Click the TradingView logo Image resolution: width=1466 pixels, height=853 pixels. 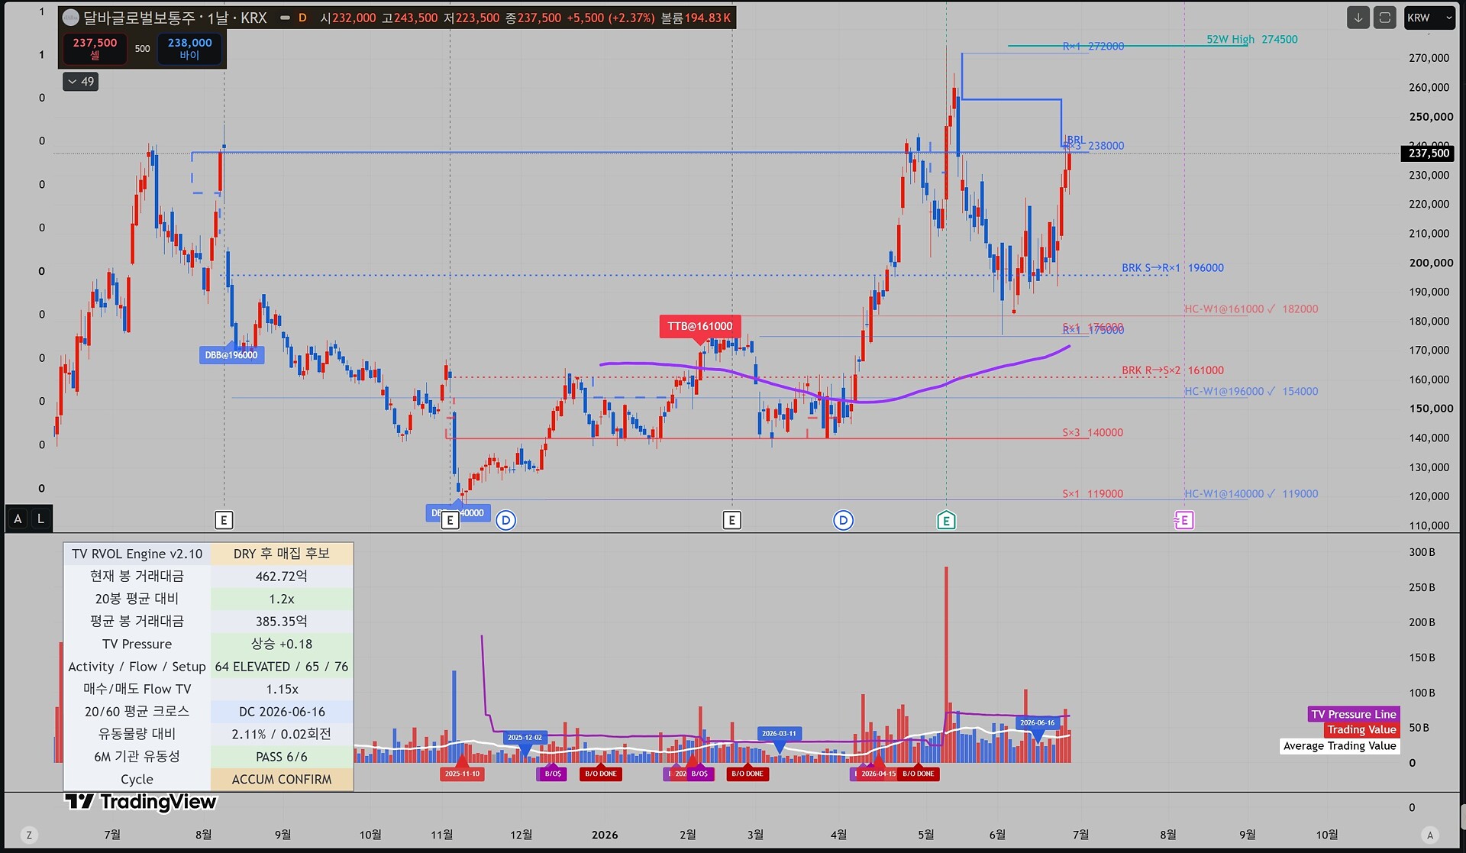[140, 801]
